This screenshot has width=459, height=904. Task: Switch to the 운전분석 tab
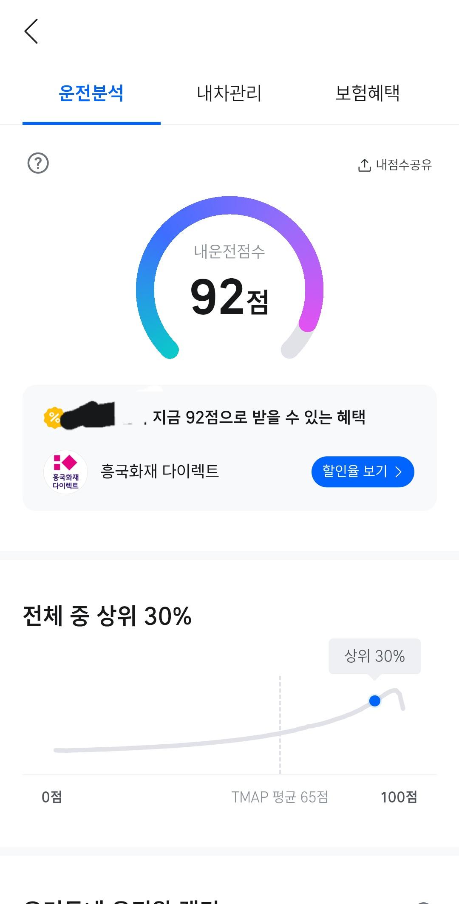point(91,93)
